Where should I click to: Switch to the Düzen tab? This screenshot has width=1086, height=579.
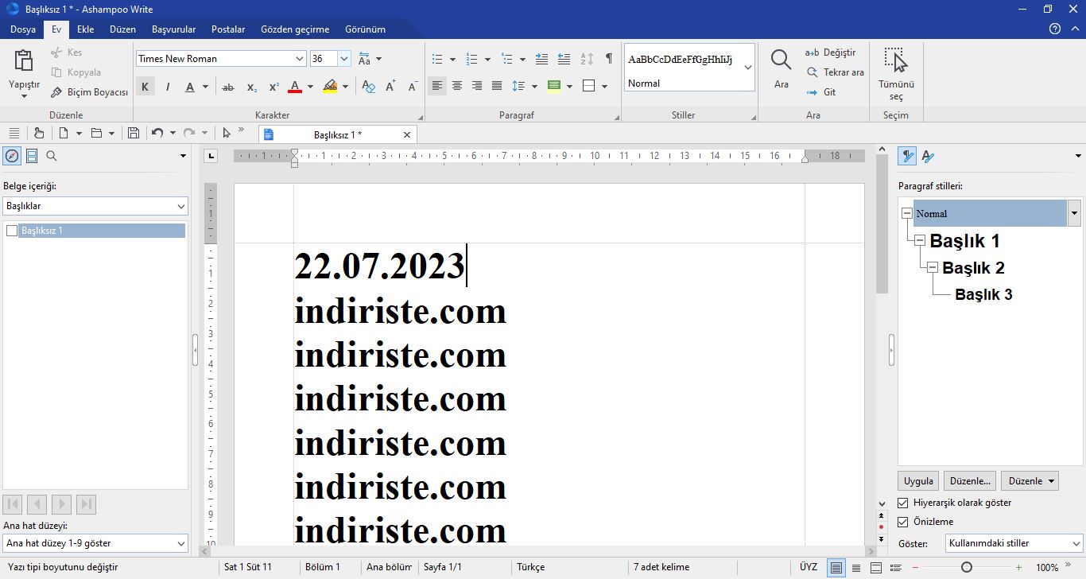122,29
